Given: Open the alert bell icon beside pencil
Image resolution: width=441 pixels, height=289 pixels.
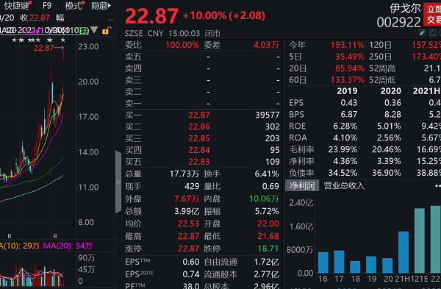Looking at the screenshot, I should point(433,33).
